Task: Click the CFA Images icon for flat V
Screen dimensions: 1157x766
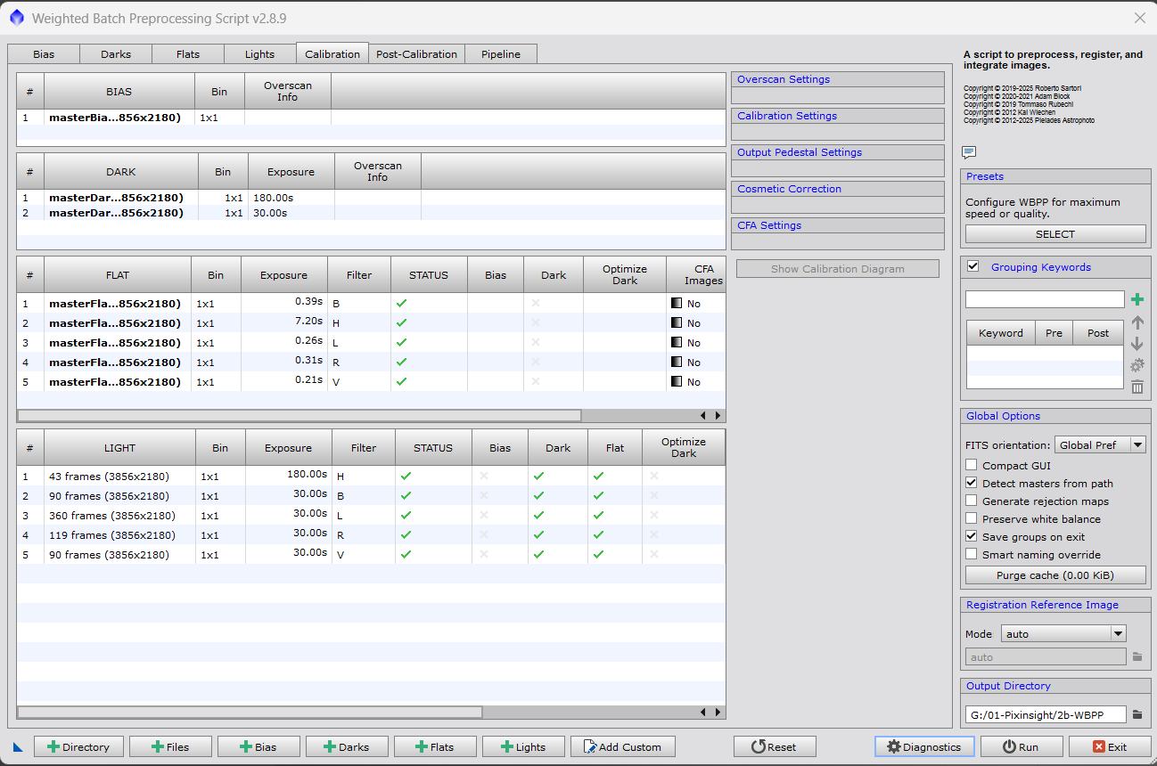Action: click(677, 382)
